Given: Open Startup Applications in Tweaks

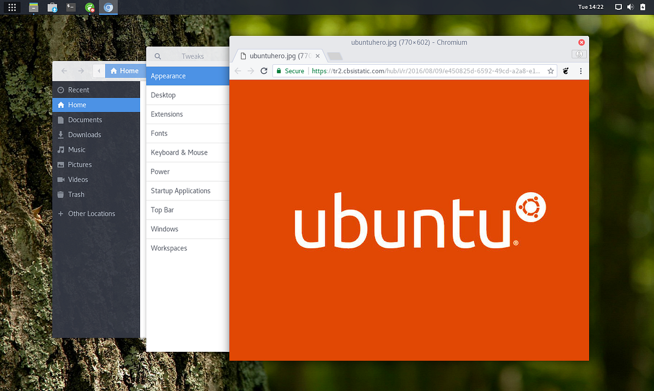Looking at the screenshot, I should (180, 191).
